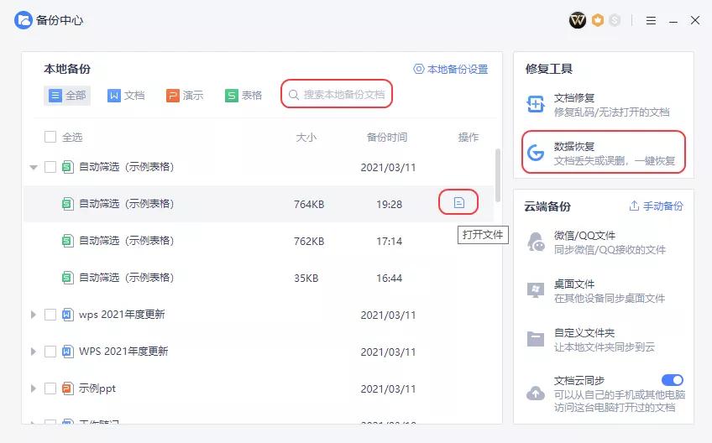This screenshot has height=443, width=712.
Task: Click the gear icon for 本地备份设置
Action: 419,69
